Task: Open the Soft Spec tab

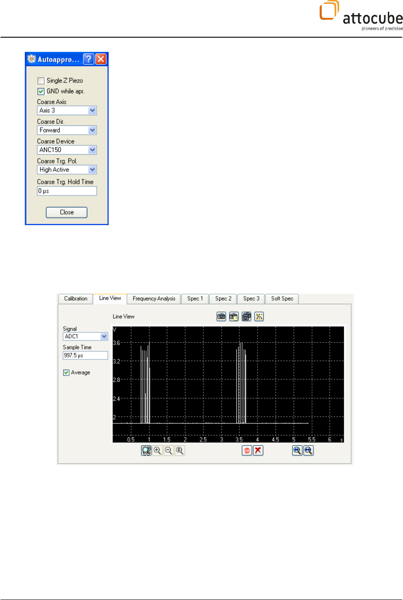Action: point(282,299)
